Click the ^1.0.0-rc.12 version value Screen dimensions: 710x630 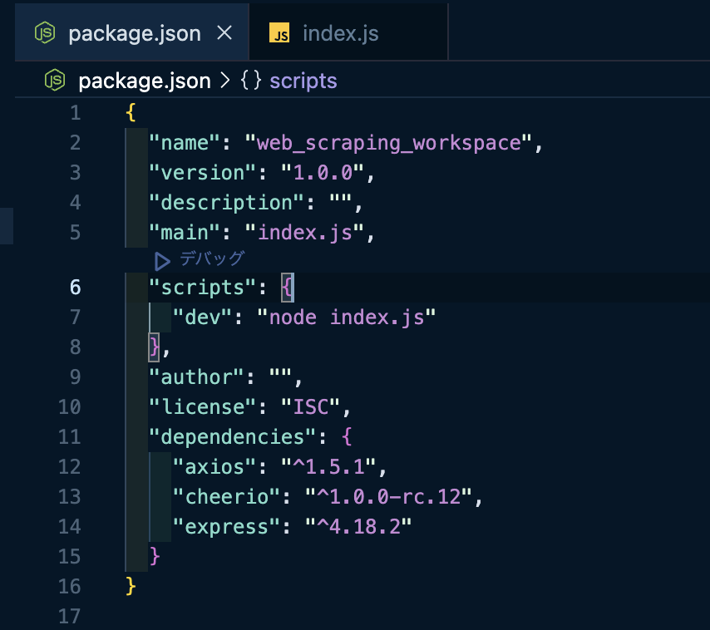[388, 497]
